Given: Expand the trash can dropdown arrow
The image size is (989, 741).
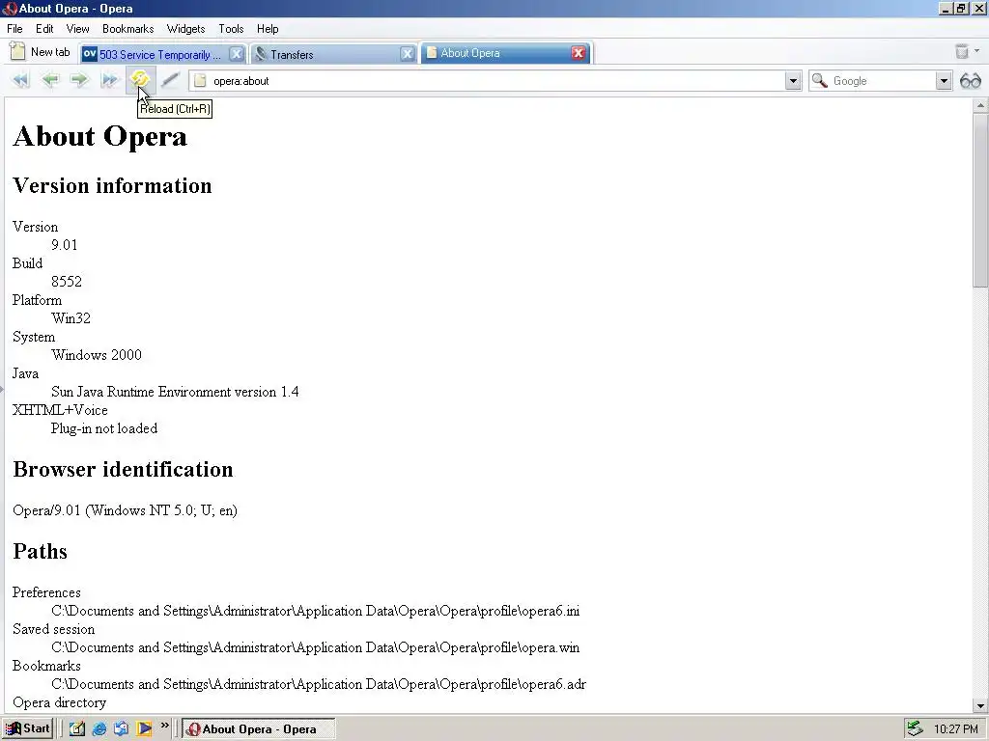Looking at the screenshot, I should (976, 51).
